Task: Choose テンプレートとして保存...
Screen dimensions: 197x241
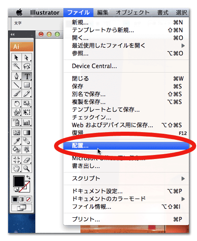Action: (126, 110)
